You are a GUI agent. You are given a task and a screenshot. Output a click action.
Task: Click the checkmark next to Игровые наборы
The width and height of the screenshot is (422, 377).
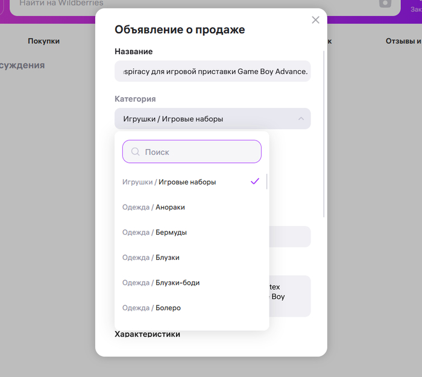[x=255, y=182]
